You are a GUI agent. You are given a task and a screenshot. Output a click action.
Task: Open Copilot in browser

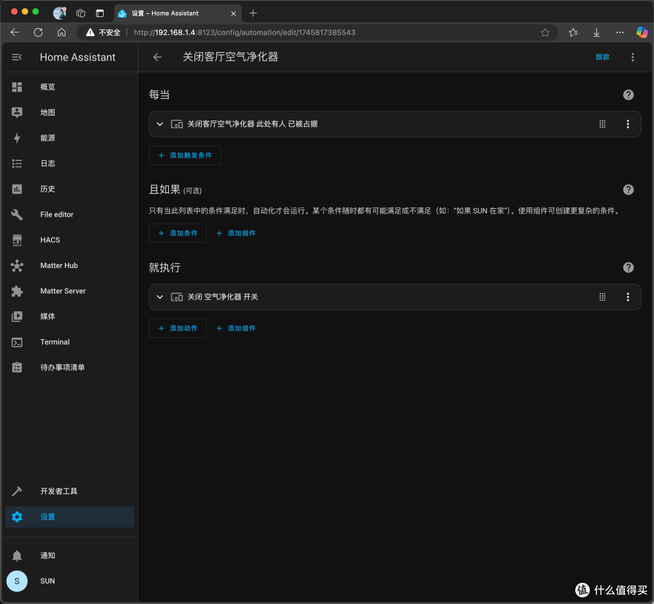pyautogui.click(x=642, y=33)
